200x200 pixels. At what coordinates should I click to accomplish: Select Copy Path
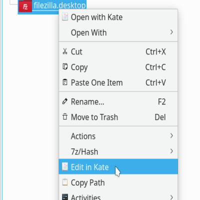tap(118, 182)
